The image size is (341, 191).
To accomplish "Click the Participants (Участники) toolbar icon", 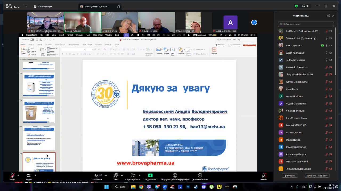I will click(x=96, y=176).
